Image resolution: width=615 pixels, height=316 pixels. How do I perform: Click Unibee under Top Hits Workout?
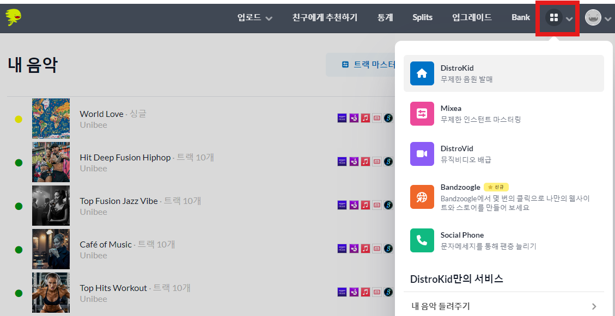(x=93, y=299)
